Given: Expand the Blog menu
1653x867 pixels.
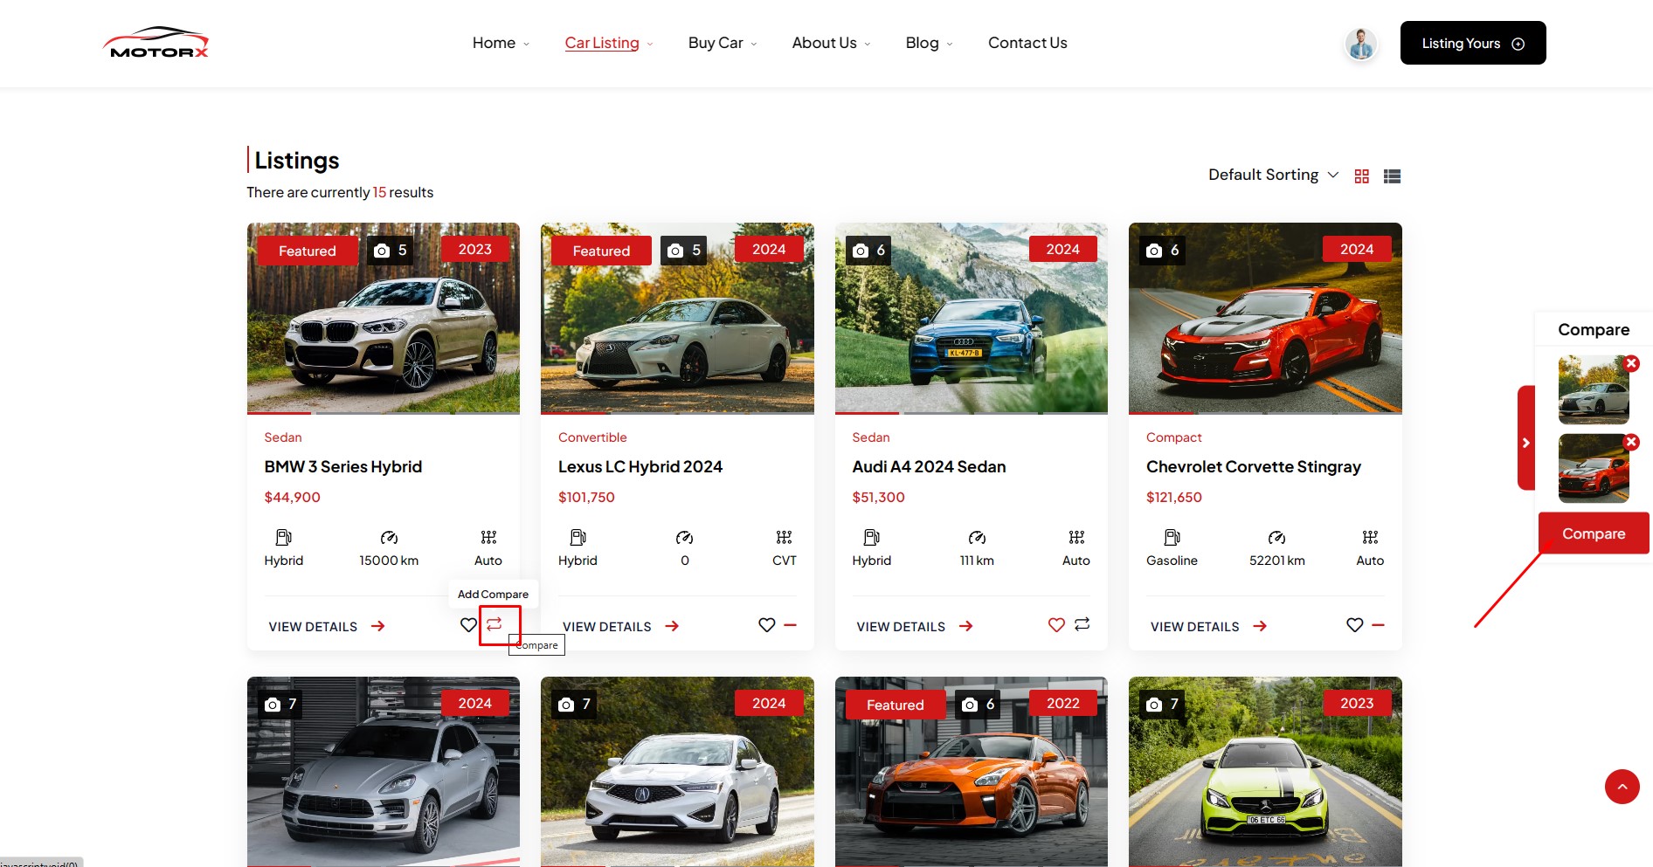Looking at the screenshot, I should [929, 43].
